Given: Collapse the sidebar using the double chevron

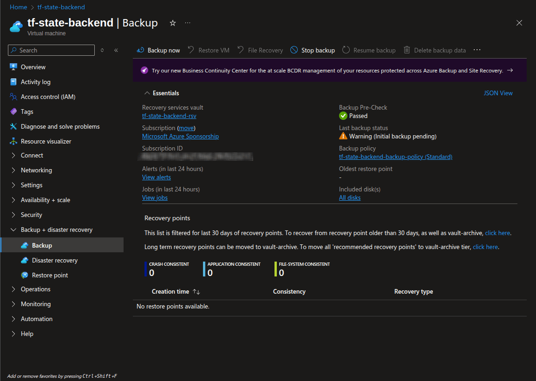Looking at the screenshot, I should coord(116,50).
